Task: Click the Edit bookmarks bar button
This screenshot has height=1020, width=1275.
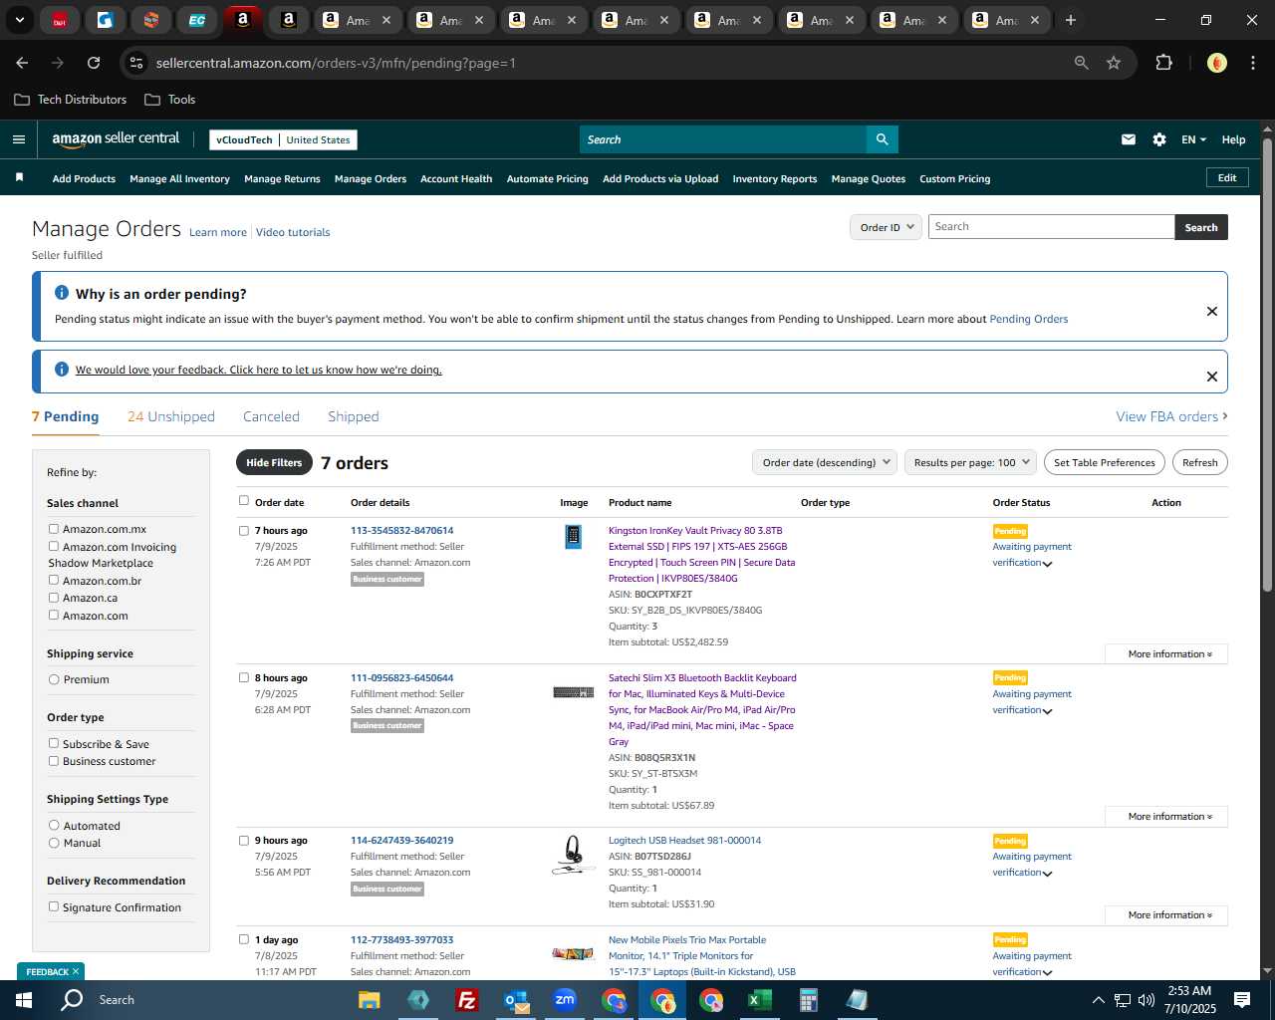Action: point(1227,178)
